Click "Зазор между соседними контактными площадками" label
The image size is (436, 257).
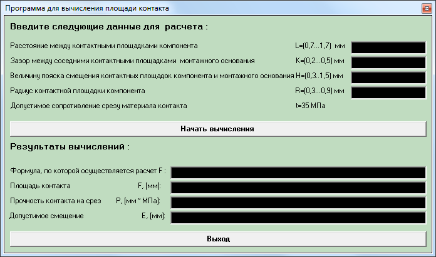coord(132,61)
